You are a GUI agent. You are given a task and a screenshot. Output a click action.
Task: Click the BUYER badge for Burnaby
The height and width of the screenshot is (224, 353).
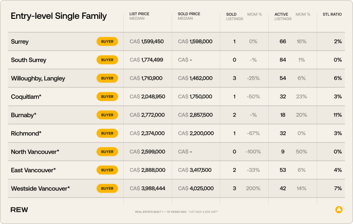[x=107, y=115]
